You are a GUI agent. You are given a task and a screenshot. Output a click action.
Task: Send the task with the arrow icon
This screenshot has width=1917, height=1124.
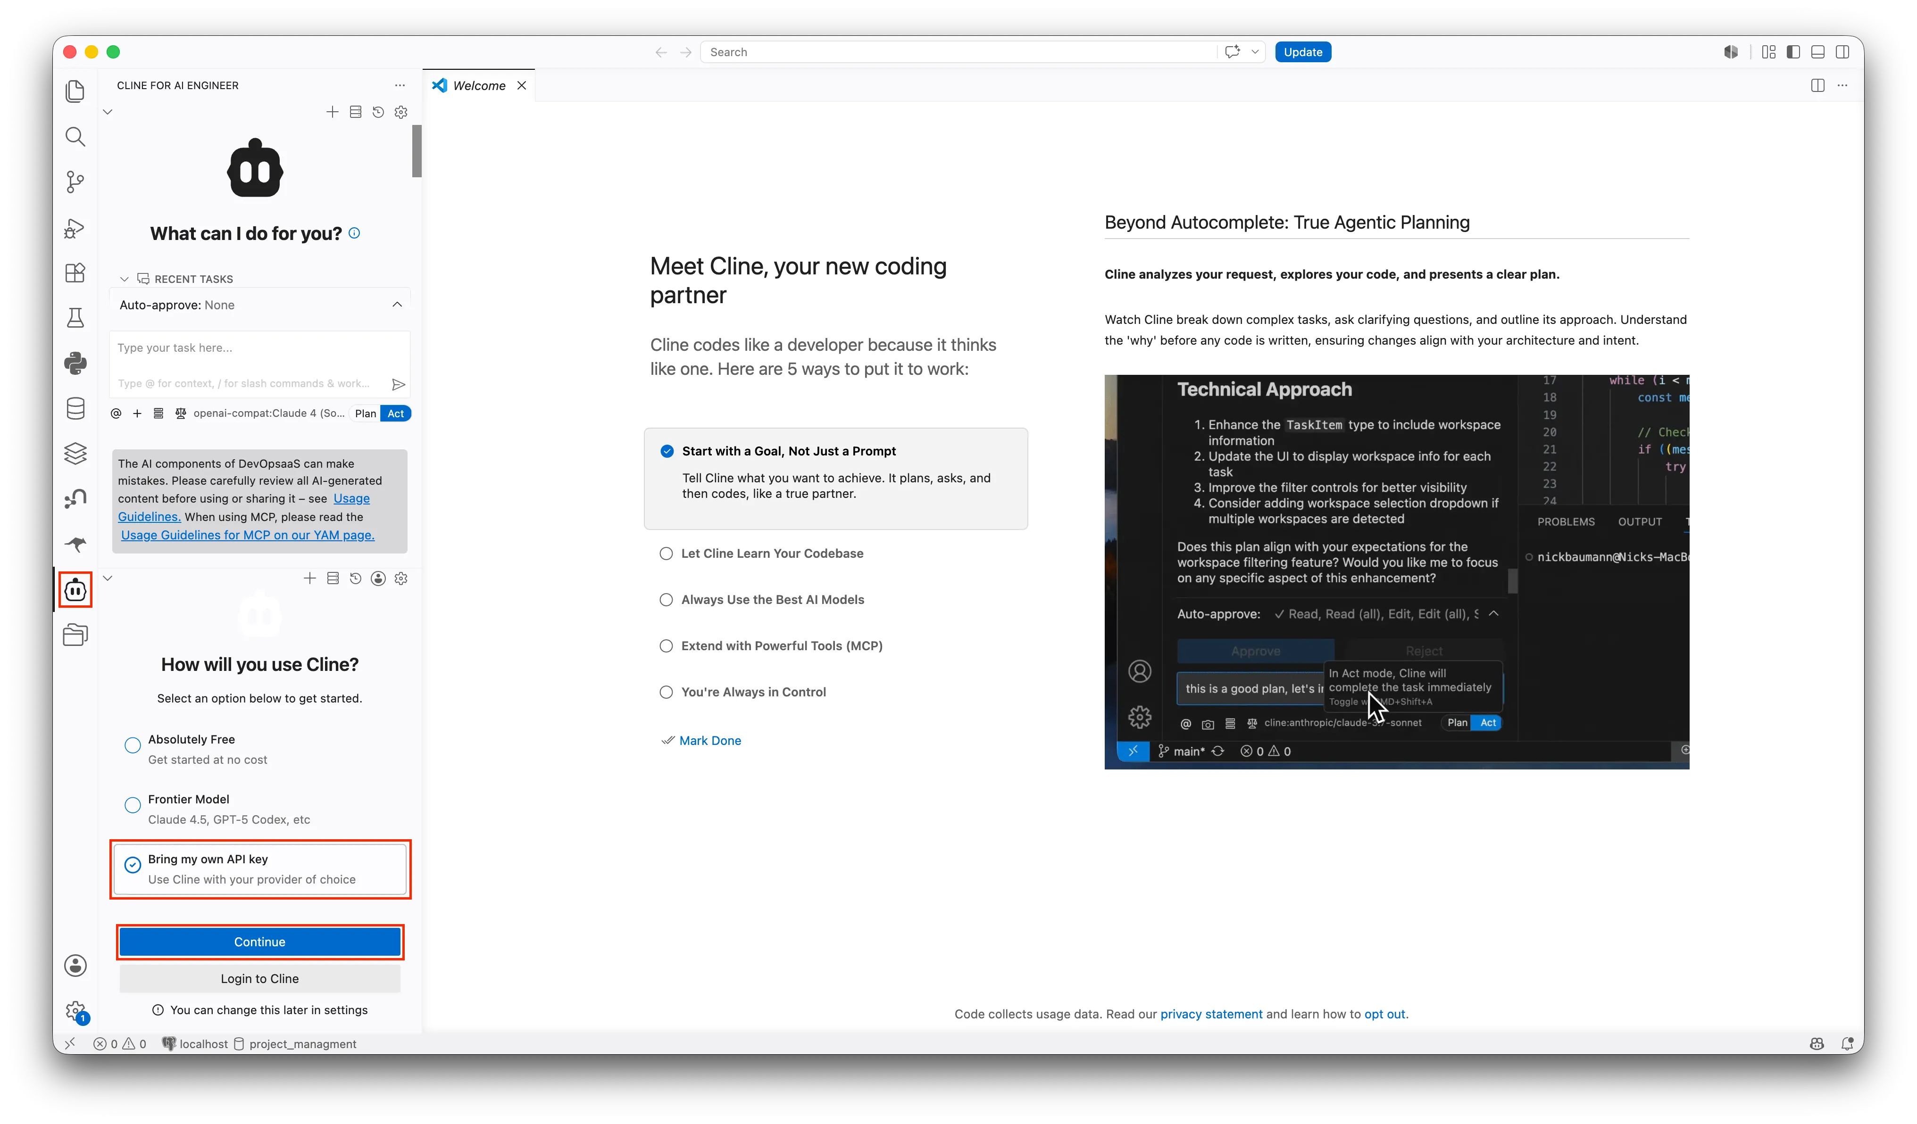[398, 384]
